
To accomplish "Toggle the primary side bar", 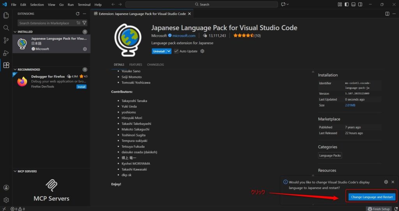I will [x=346, y=4].
